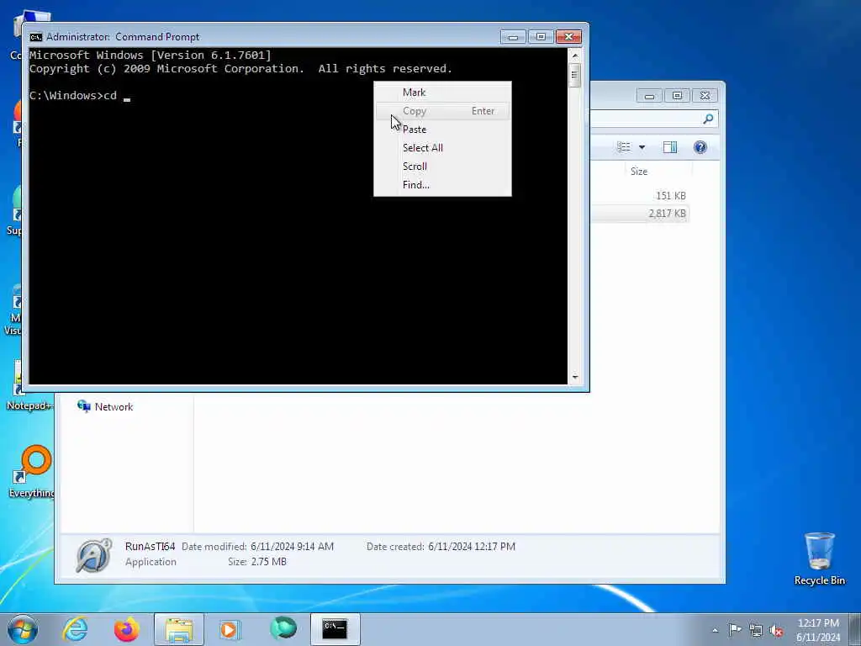Open Windows Media Player from taskbar
This screenshot has height=646, width=861.
pos(230,629)
